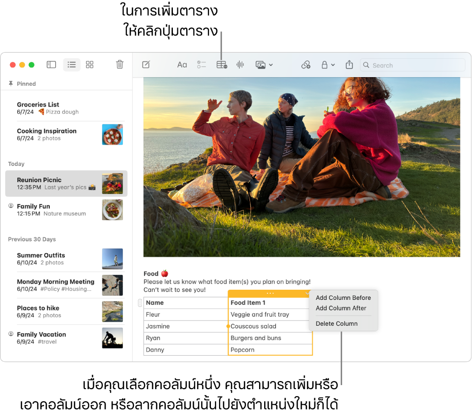This screenshot has height=413, width=472.
Task: Click the Danny cell
Action: click(x=186, y=350)
